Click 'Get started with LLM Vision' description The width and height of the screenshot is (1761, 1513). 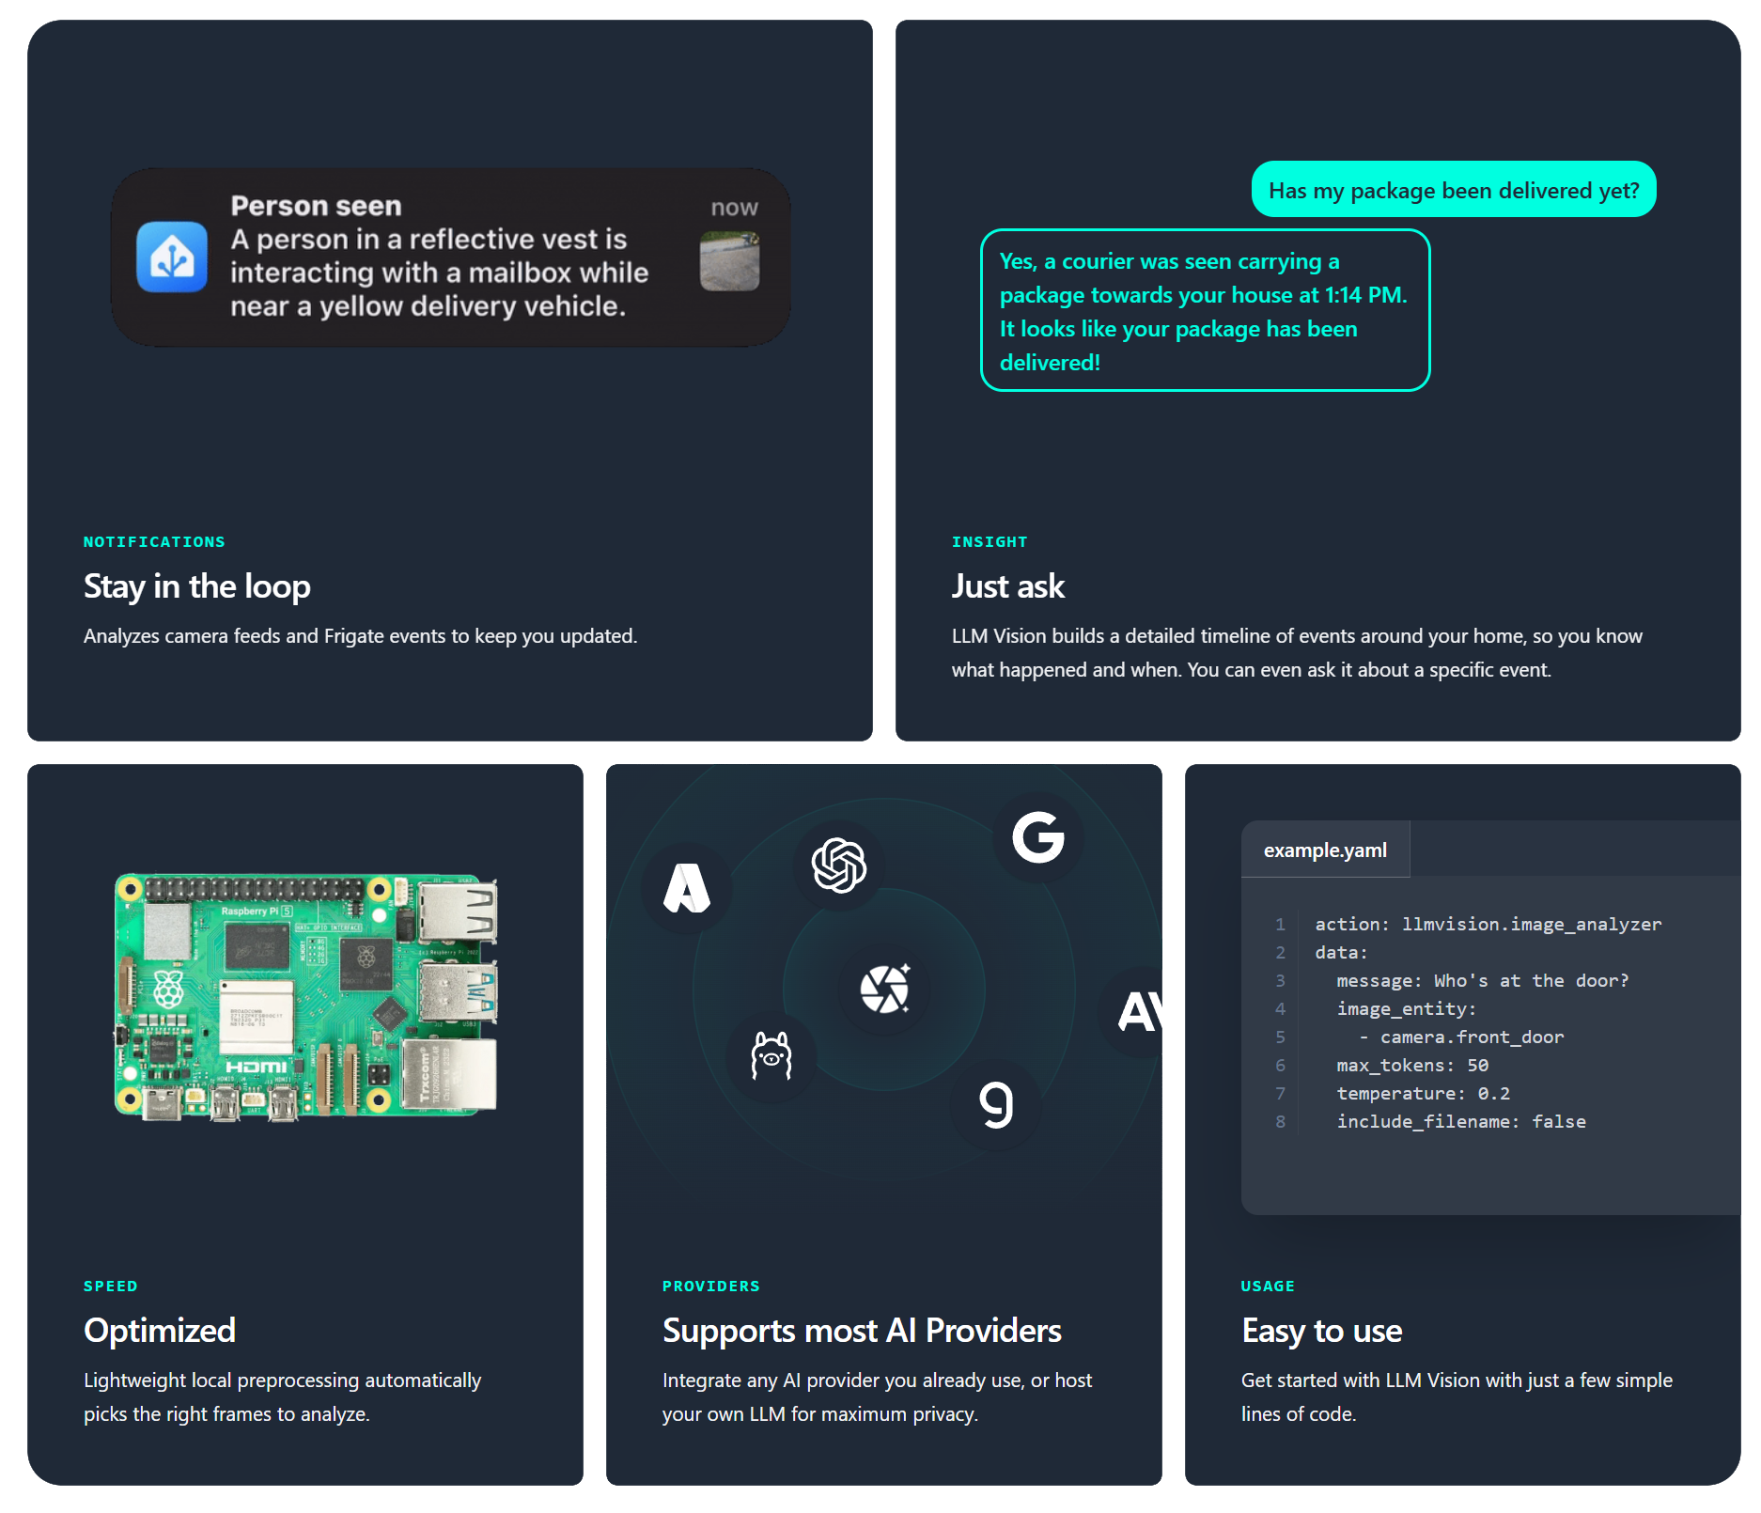point(1457,1396)
